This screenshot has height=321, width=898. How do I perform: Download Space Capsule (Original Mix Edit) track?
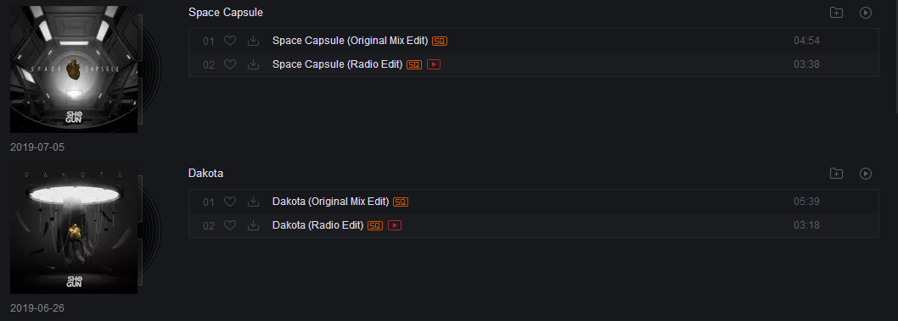click(253, 42)
